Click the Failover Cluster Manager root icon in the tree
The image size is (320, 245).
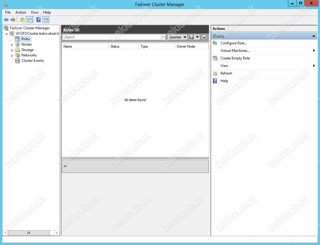point(6,28)
